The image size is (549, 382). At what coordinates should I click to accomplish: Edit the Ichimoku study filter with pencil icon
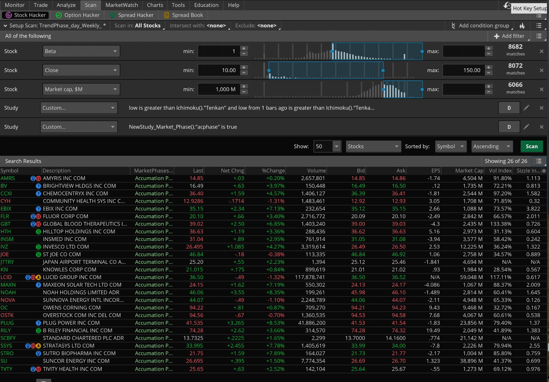click(526, 108)
